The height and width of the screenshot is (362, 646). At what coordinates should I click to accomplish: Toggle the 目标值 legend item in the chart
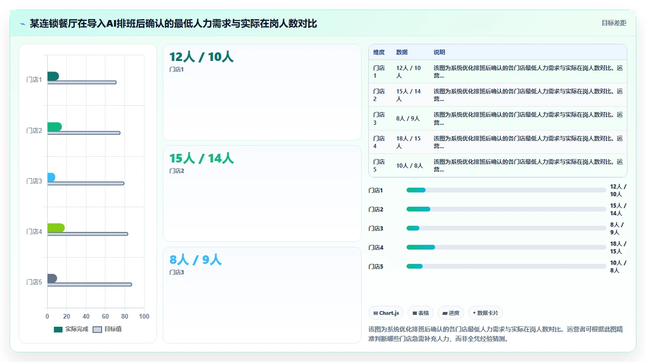(x=107, y=329)
